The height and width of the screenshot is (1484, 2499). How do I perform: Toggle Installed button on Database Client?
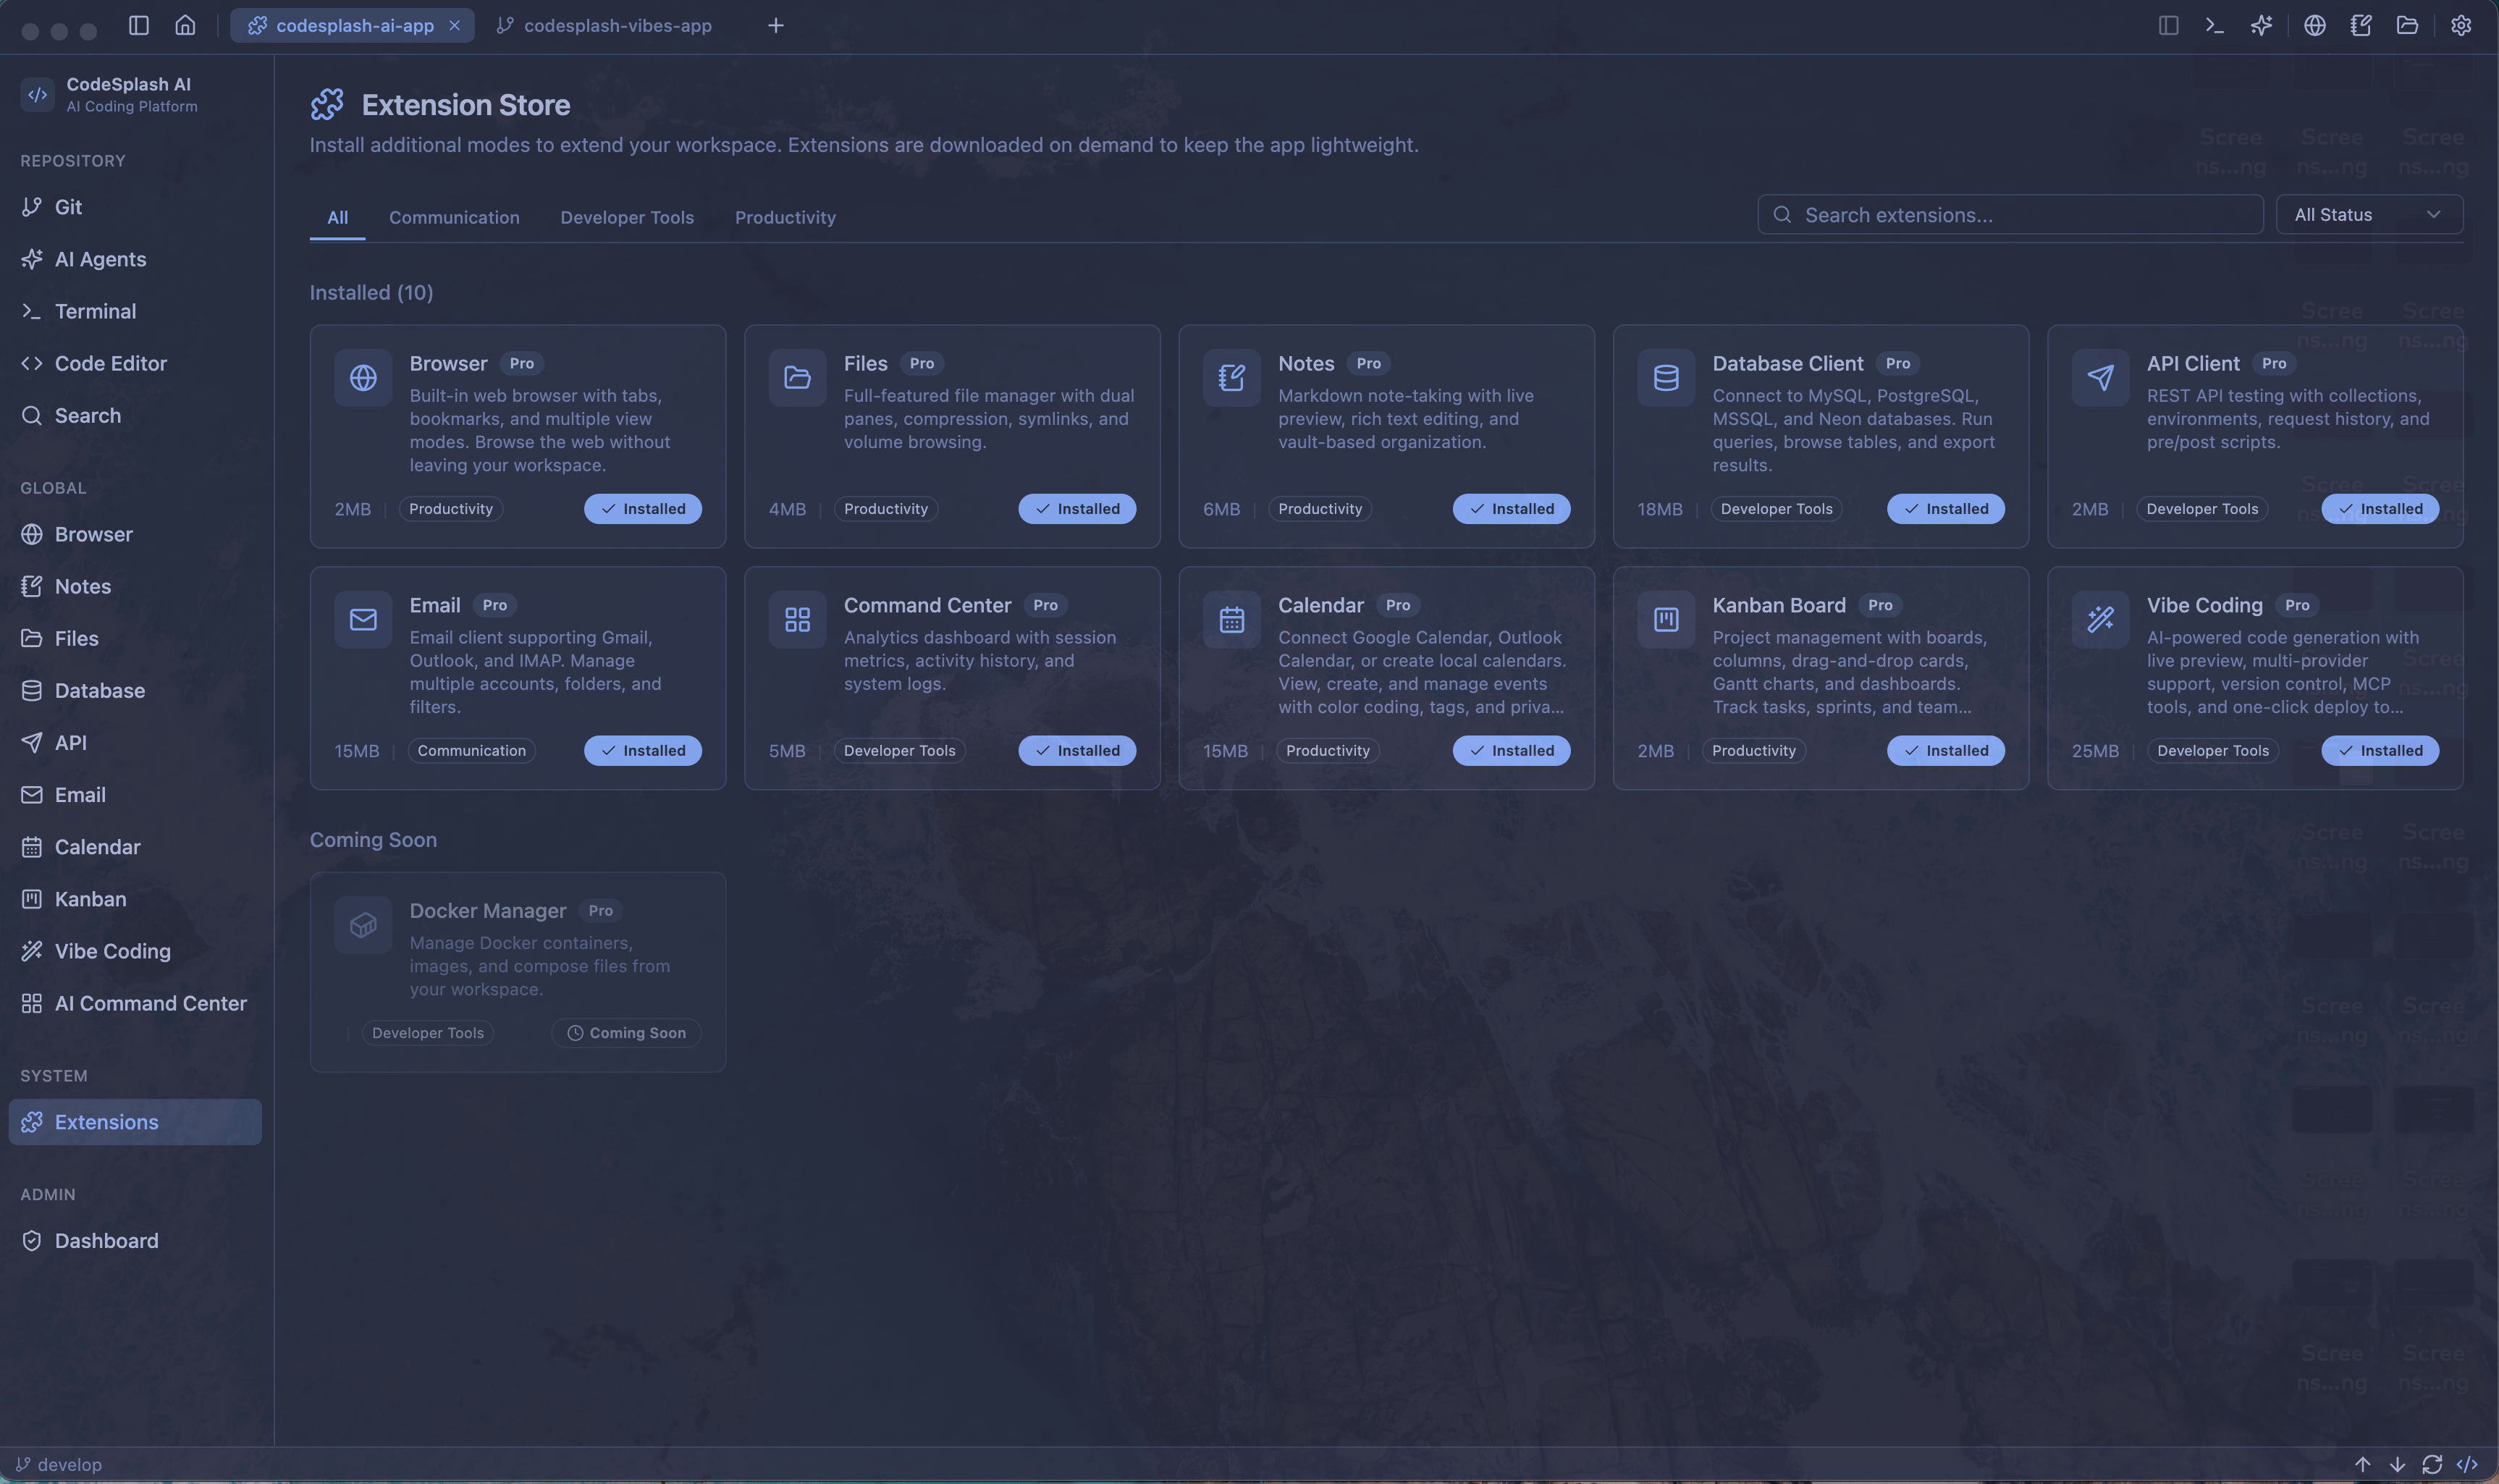point(1945,508)
